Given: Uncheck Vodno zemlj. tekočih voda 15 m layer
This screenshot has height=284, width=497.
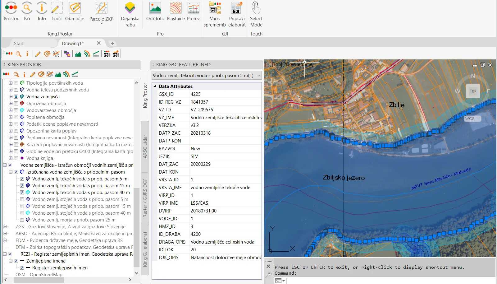Looking at the screenshot, I should pyautogui.click(x=22, y=186).
